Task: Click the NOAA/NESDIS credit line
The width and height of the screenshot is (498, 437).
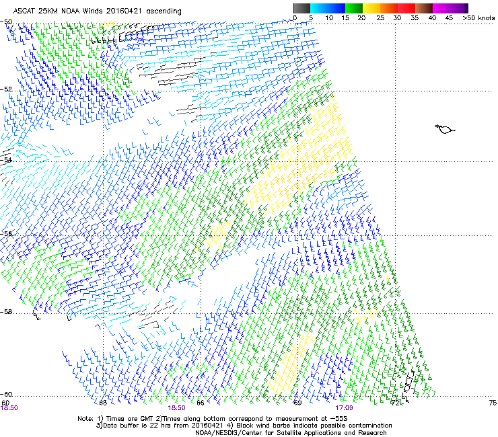Action: [x=291, y=433]
